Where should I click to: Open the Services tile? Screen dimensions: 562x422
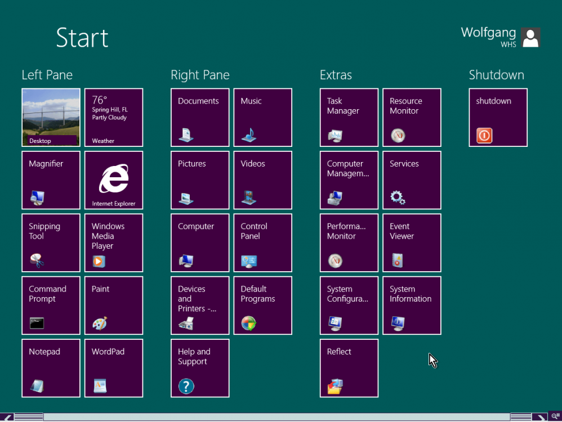[412, 180]
